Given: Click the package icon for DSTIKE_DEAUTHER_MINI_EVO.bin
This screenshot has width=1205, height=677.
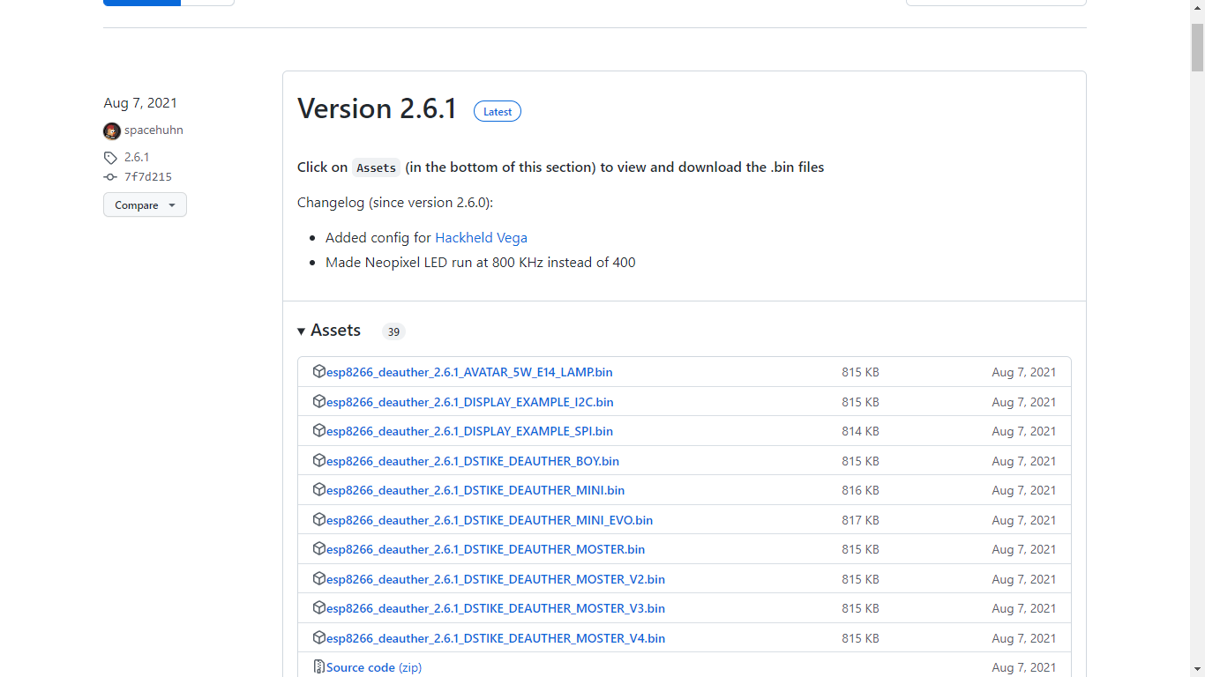Looking at the screenshot, I should (319, 519).
